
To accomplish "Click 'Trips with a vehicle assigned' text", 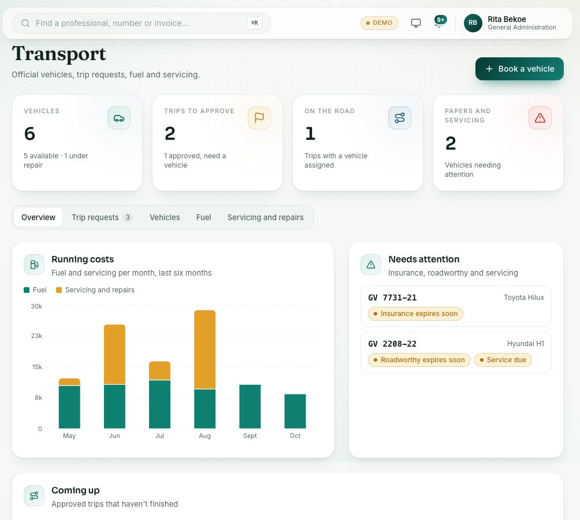I will click(336, 161).
